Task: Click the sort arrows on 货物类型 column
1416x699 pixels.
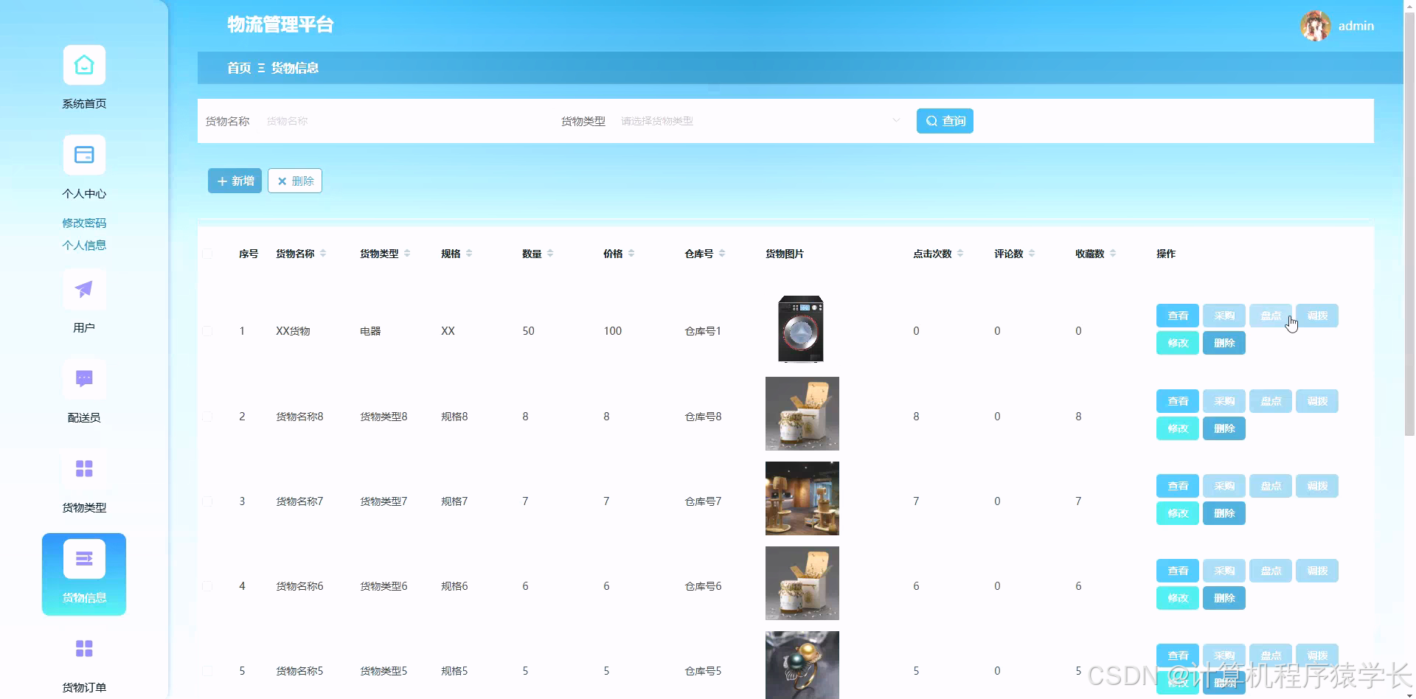Action: tap(407, 254)
